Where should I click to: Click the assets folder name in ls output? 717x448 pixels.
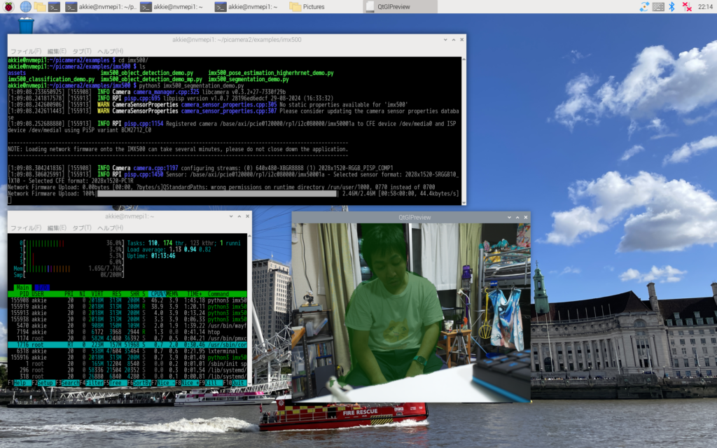click(17, 73)
